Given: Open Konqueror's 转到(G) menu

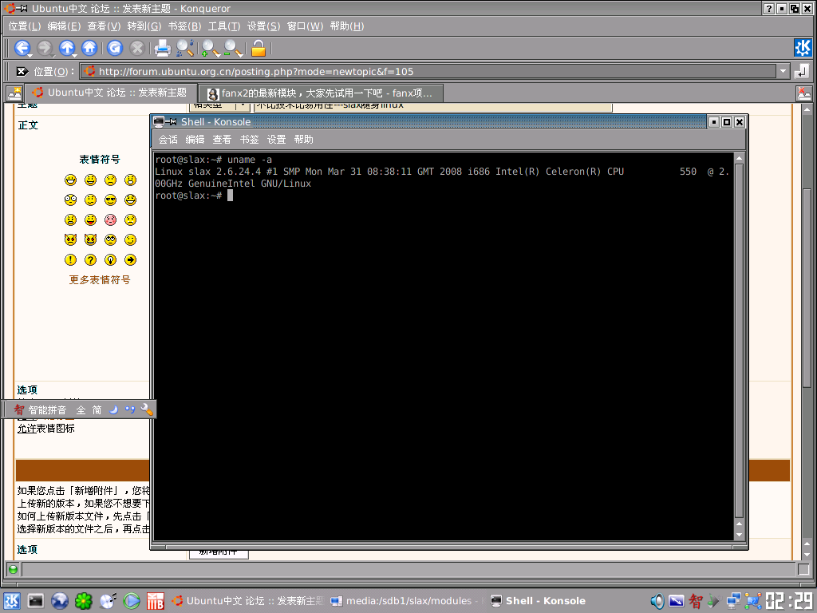Looking at the screenshot, I should (144, 26).
